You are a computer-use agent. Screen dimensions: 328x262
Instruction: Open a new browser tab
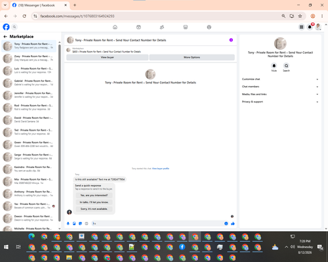click(75, 5)
